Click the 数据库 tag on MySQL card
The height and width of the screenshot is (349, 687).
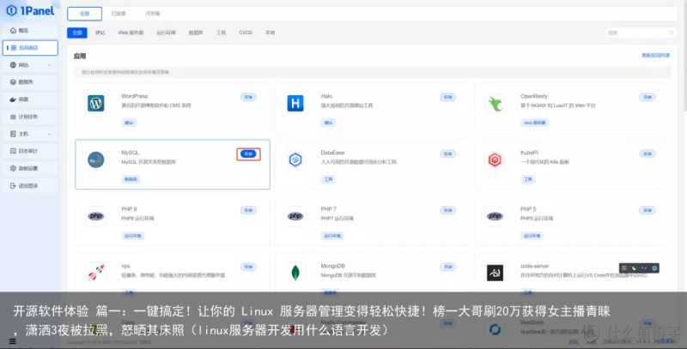pos(131,179)
